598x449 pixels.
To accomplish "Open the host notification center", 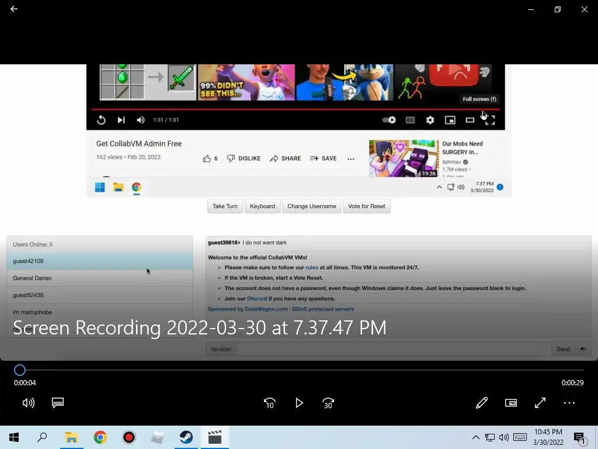I will click(580, 438).
